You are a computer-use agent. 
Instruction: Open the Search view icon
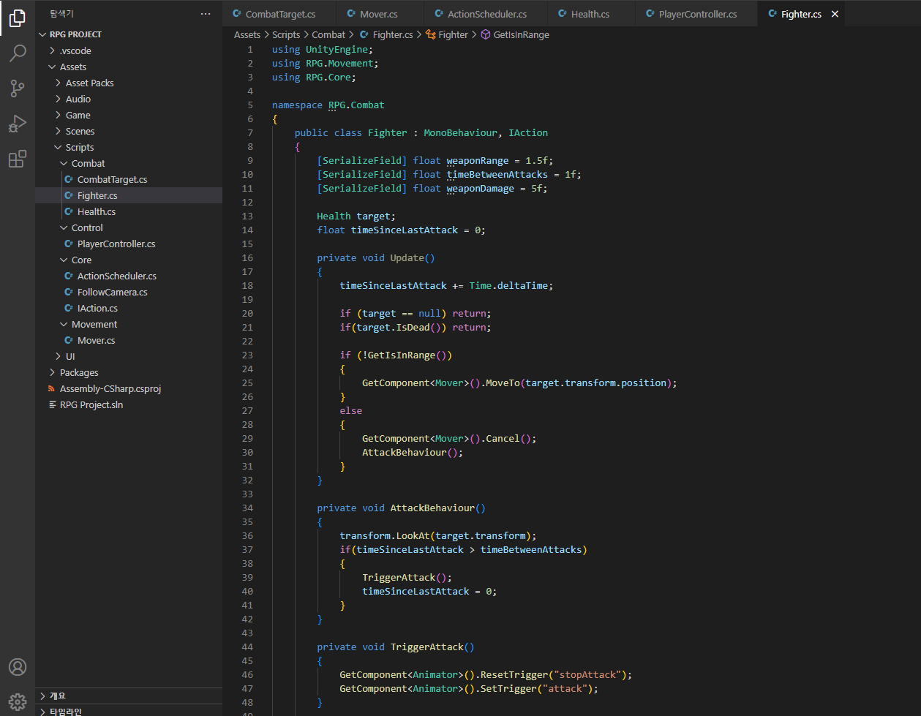click(18, 53)
